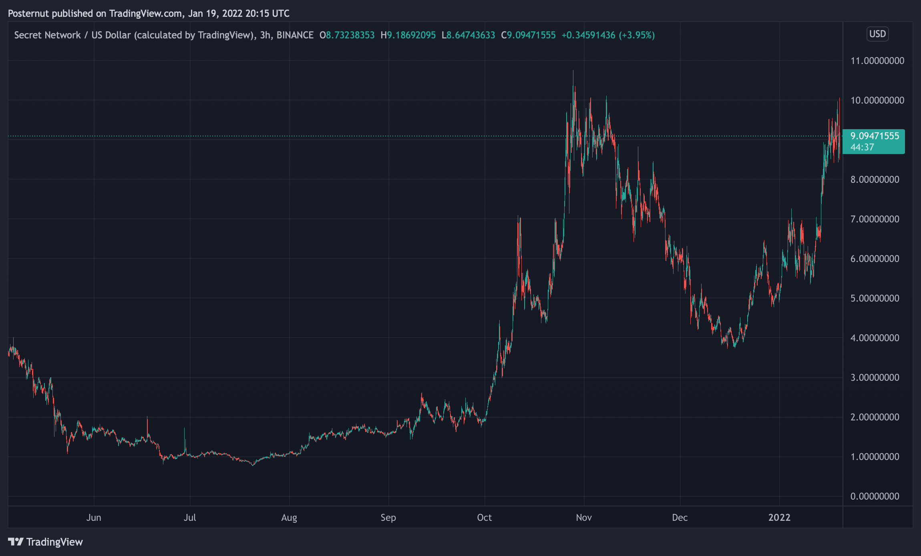This screenshot has width=921, height=556.
Task: Click the Dec label on time axis
Action: click(680, 517)
